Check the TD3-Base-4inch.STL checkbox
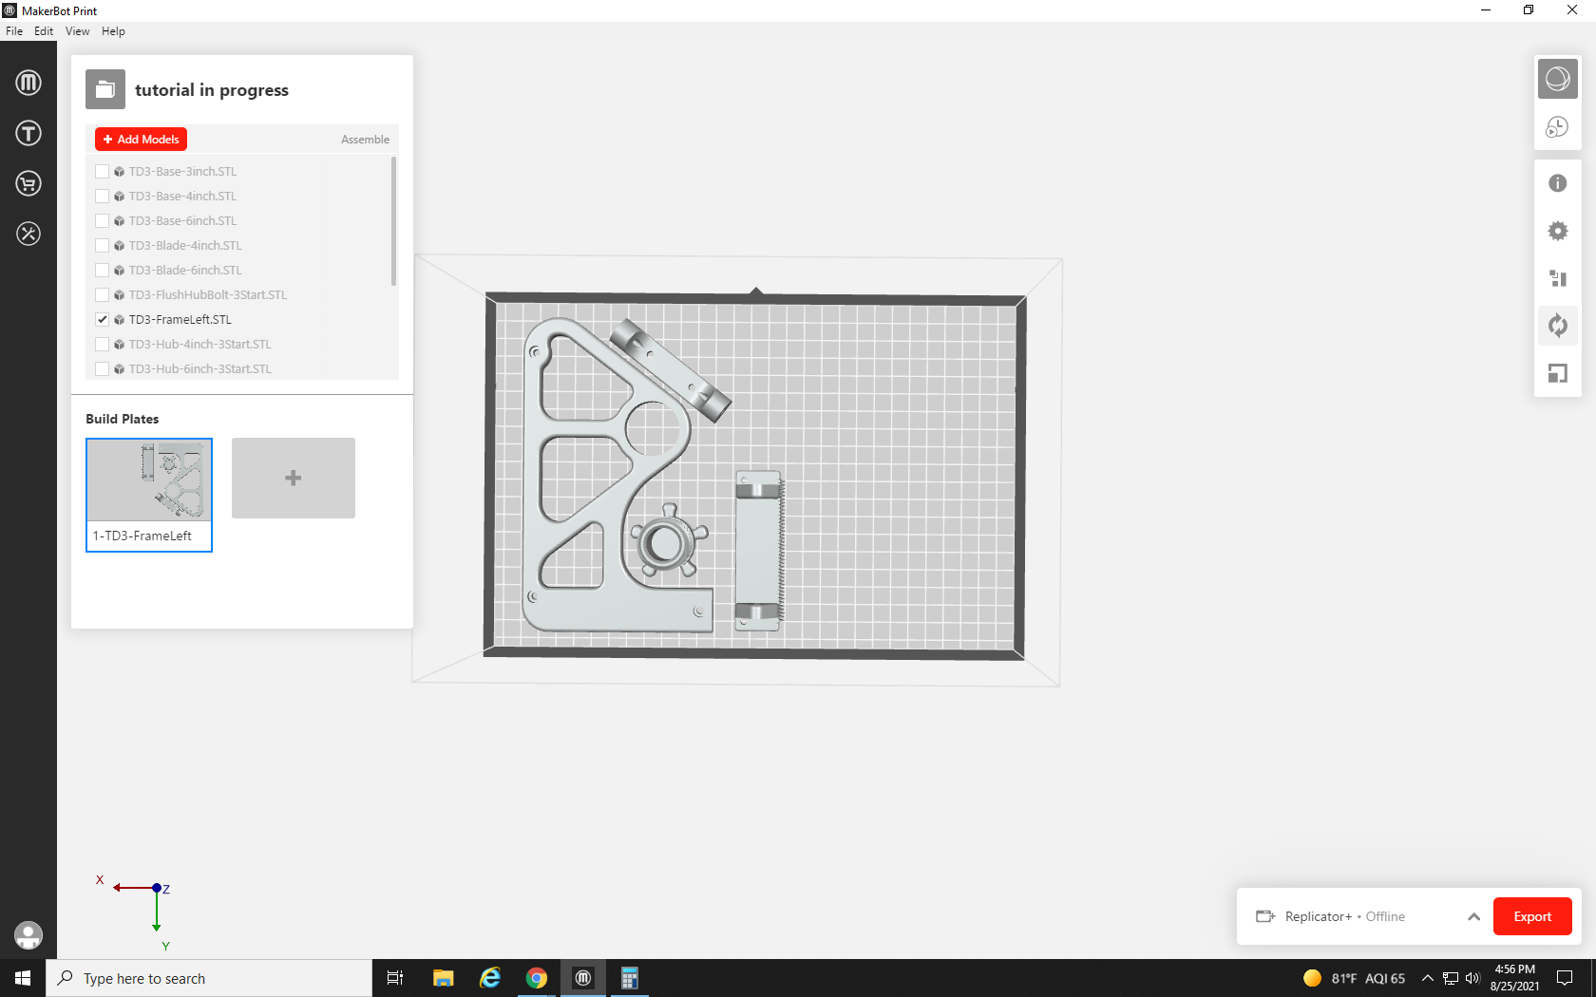Image resolution: width=1596 pixels, height=997 pixels. coord(102,197)
